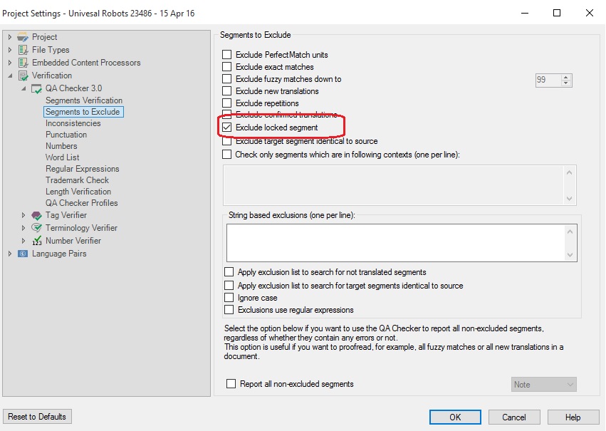606x431 pixels.
Task: Click the Verification node icon
Action: (x=23, y=76)
